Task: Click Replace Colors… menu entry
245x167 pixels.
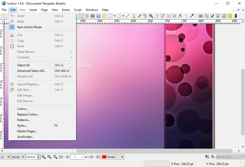Action: click(42, 114)
